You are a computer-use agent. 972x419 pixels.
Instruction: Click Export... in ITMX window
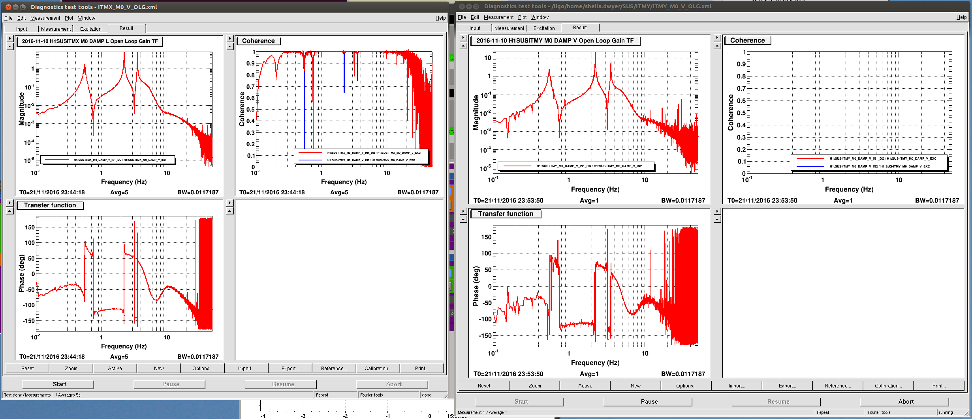290,368
